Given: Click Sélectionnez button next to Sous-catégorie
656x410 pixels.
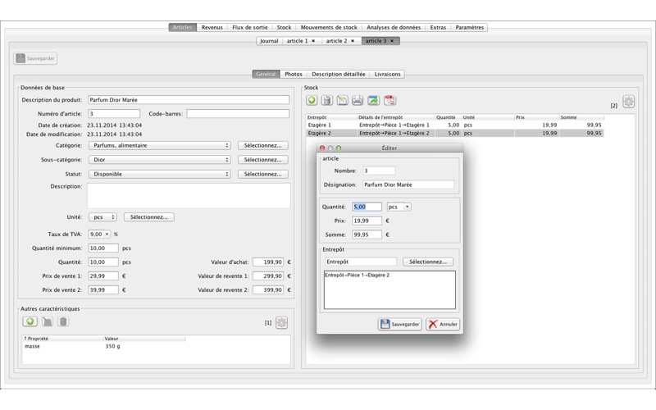Looking at the screenshot, I should tap(262, 160).
